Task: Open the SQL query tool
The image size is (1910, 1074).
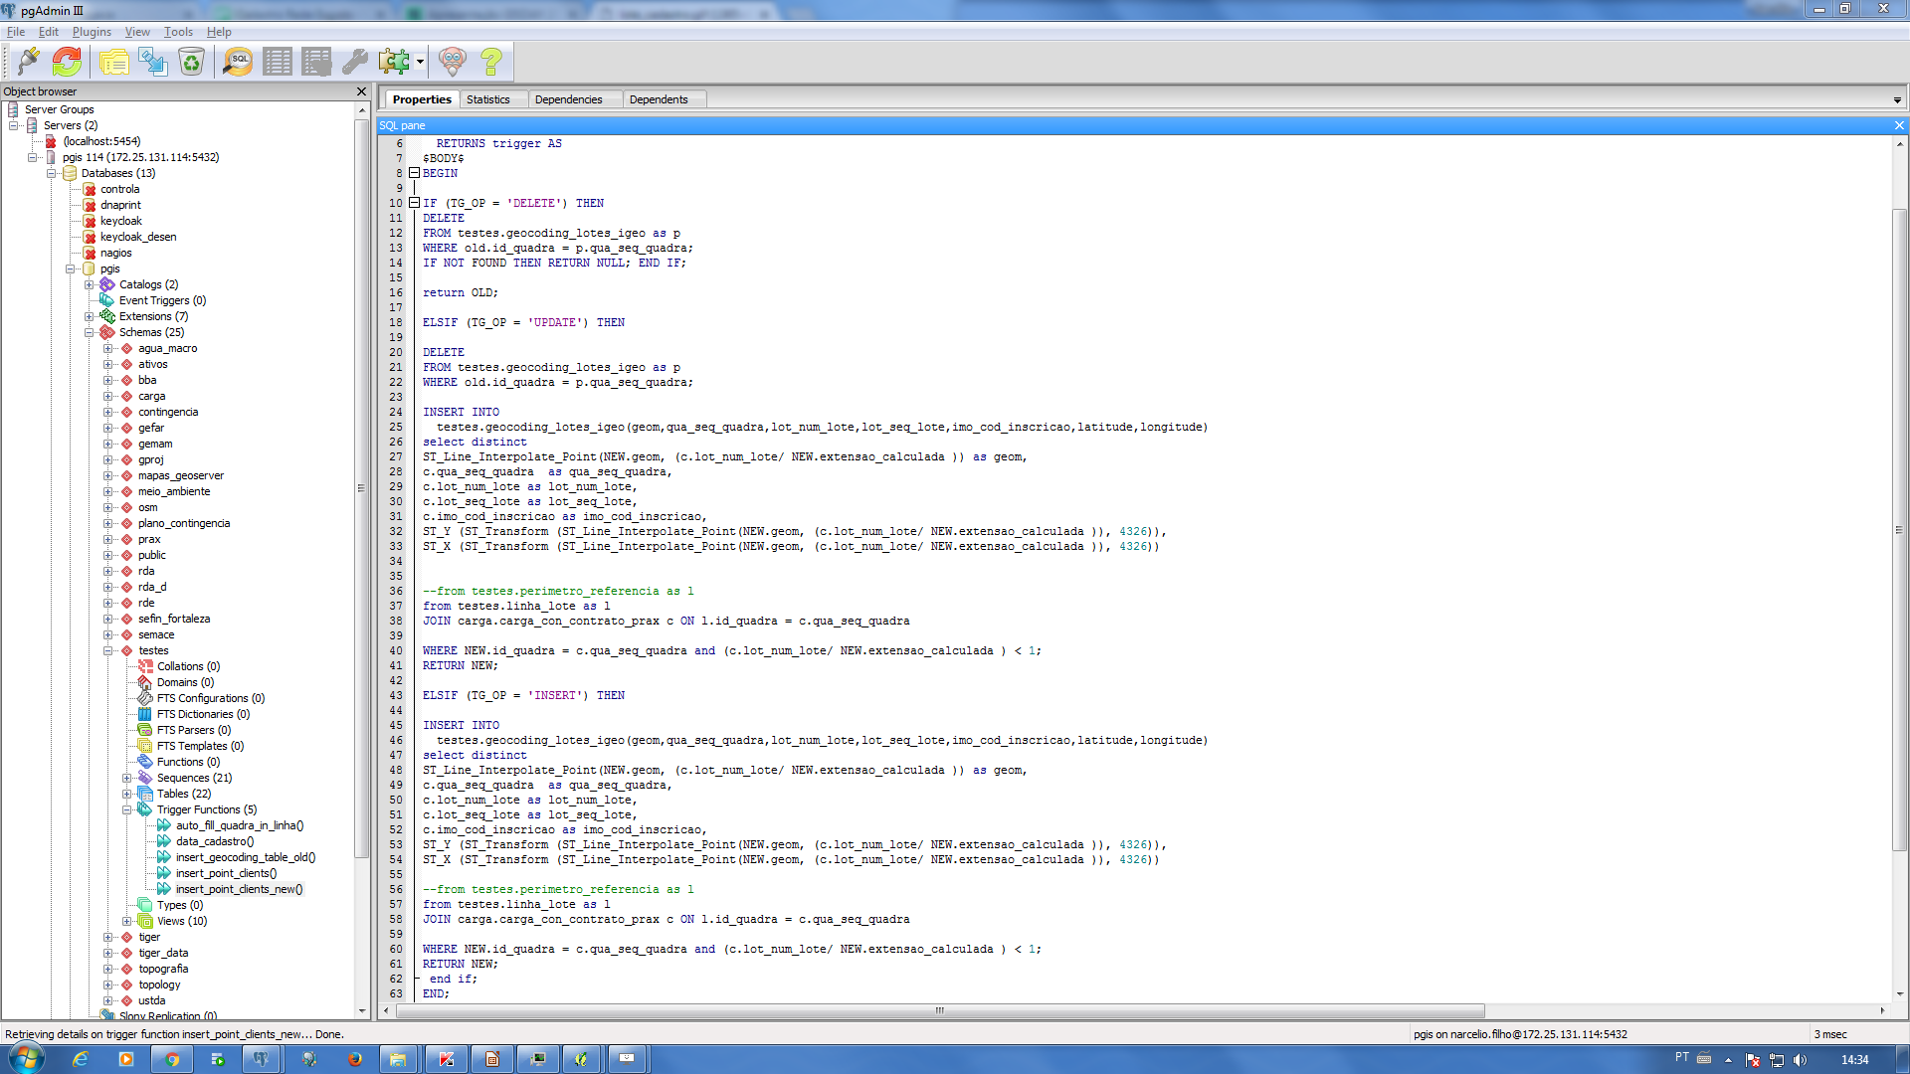Action: 238,62
